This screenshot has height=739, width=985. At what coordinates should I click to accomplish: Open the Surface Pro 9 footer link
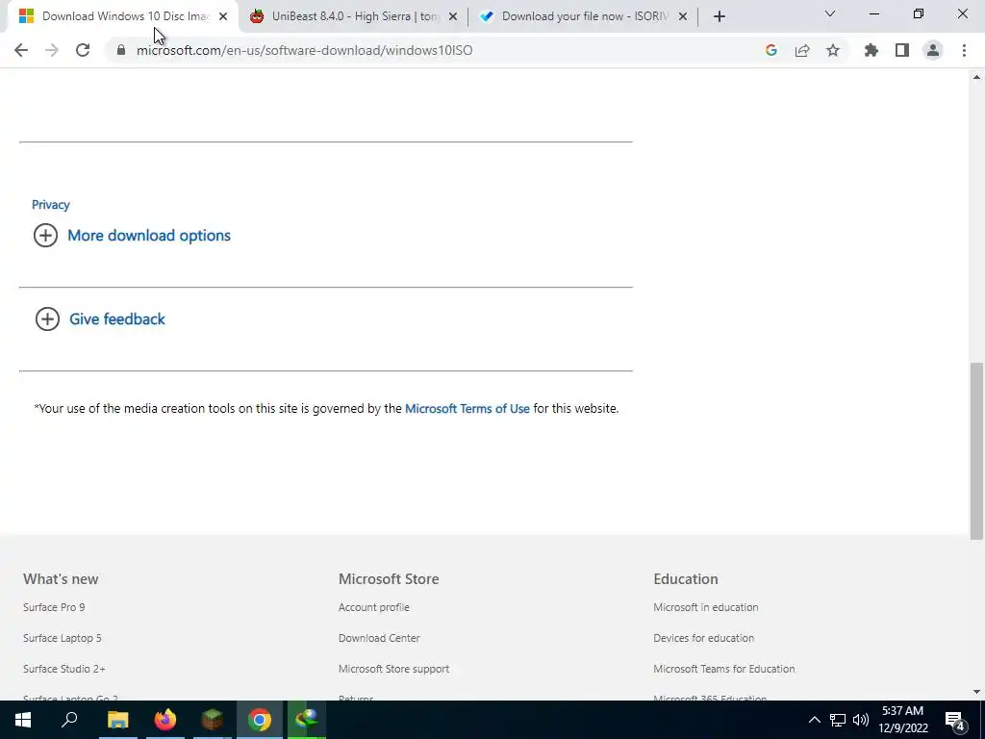click(54, 608)
